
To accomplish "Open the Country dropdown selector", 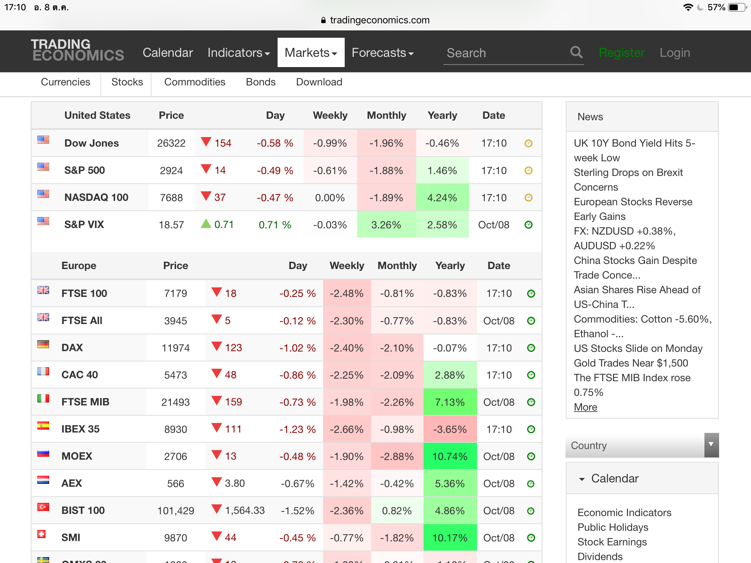I will 642,445.
